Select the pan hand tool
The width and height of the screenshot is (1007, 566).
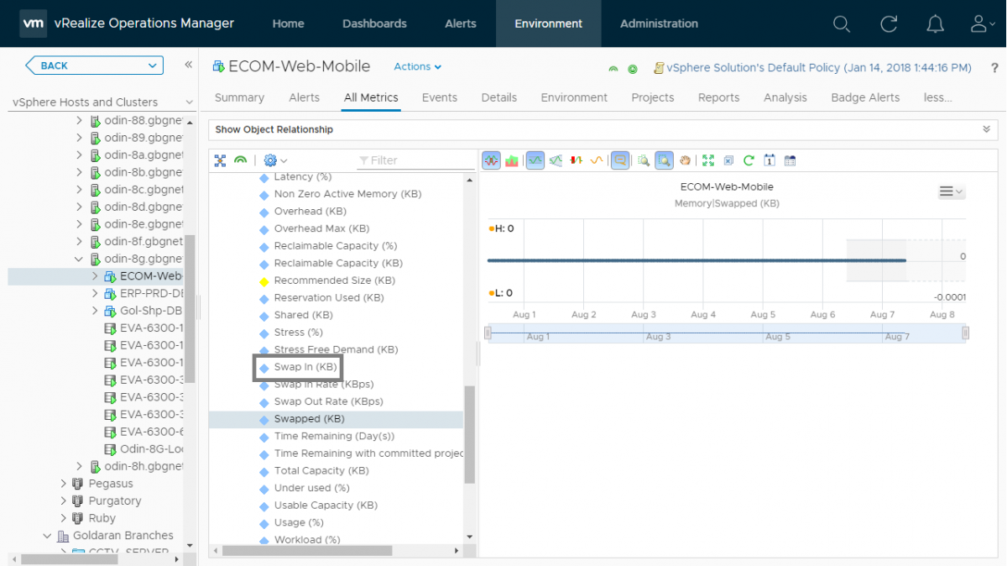click(685, 160)
